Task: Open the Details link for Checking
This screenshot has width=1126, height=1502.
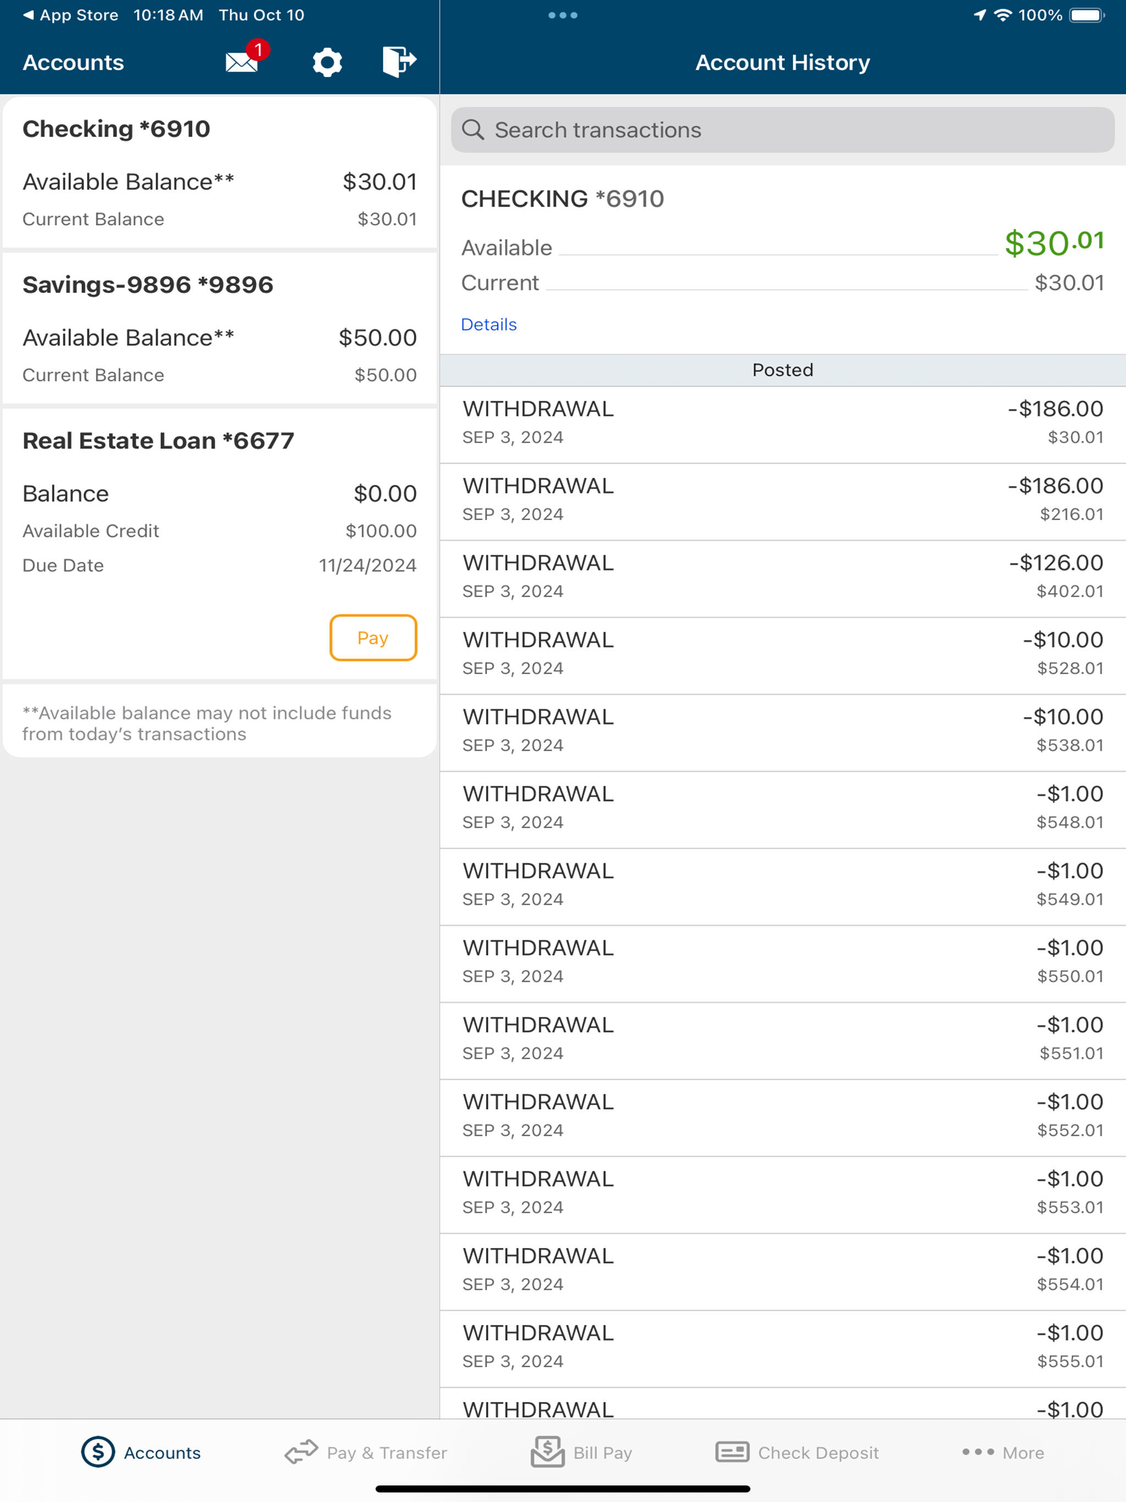Action: tap(488, 324)
